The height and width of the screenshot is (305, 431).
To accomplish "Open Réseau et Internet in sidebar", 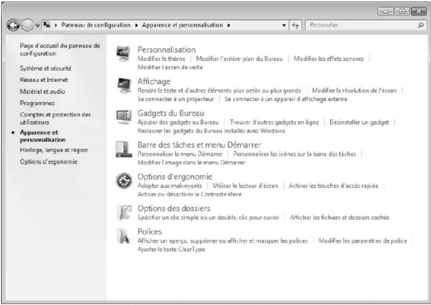I will click(44, 80).
